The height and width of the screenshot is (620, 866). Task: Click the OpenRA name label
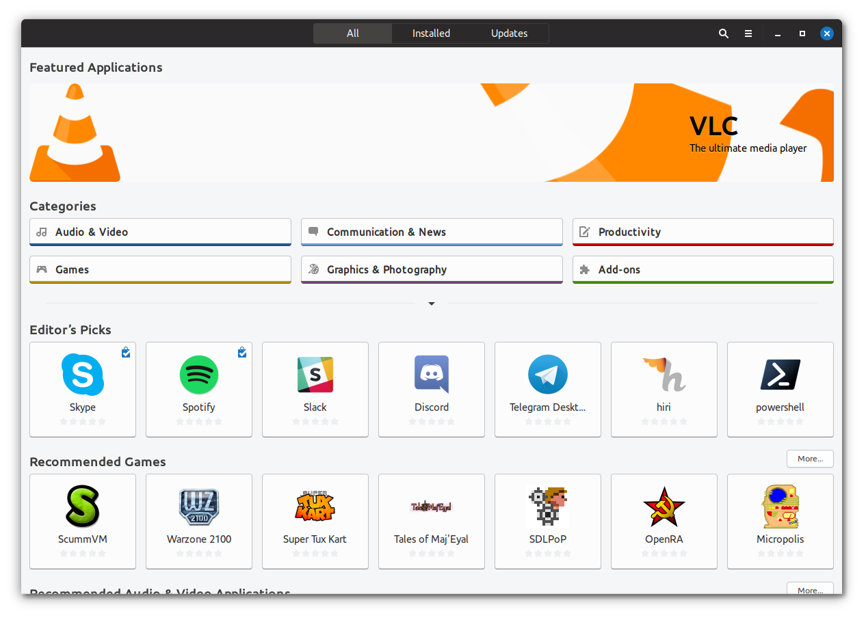tap(664, 539)
